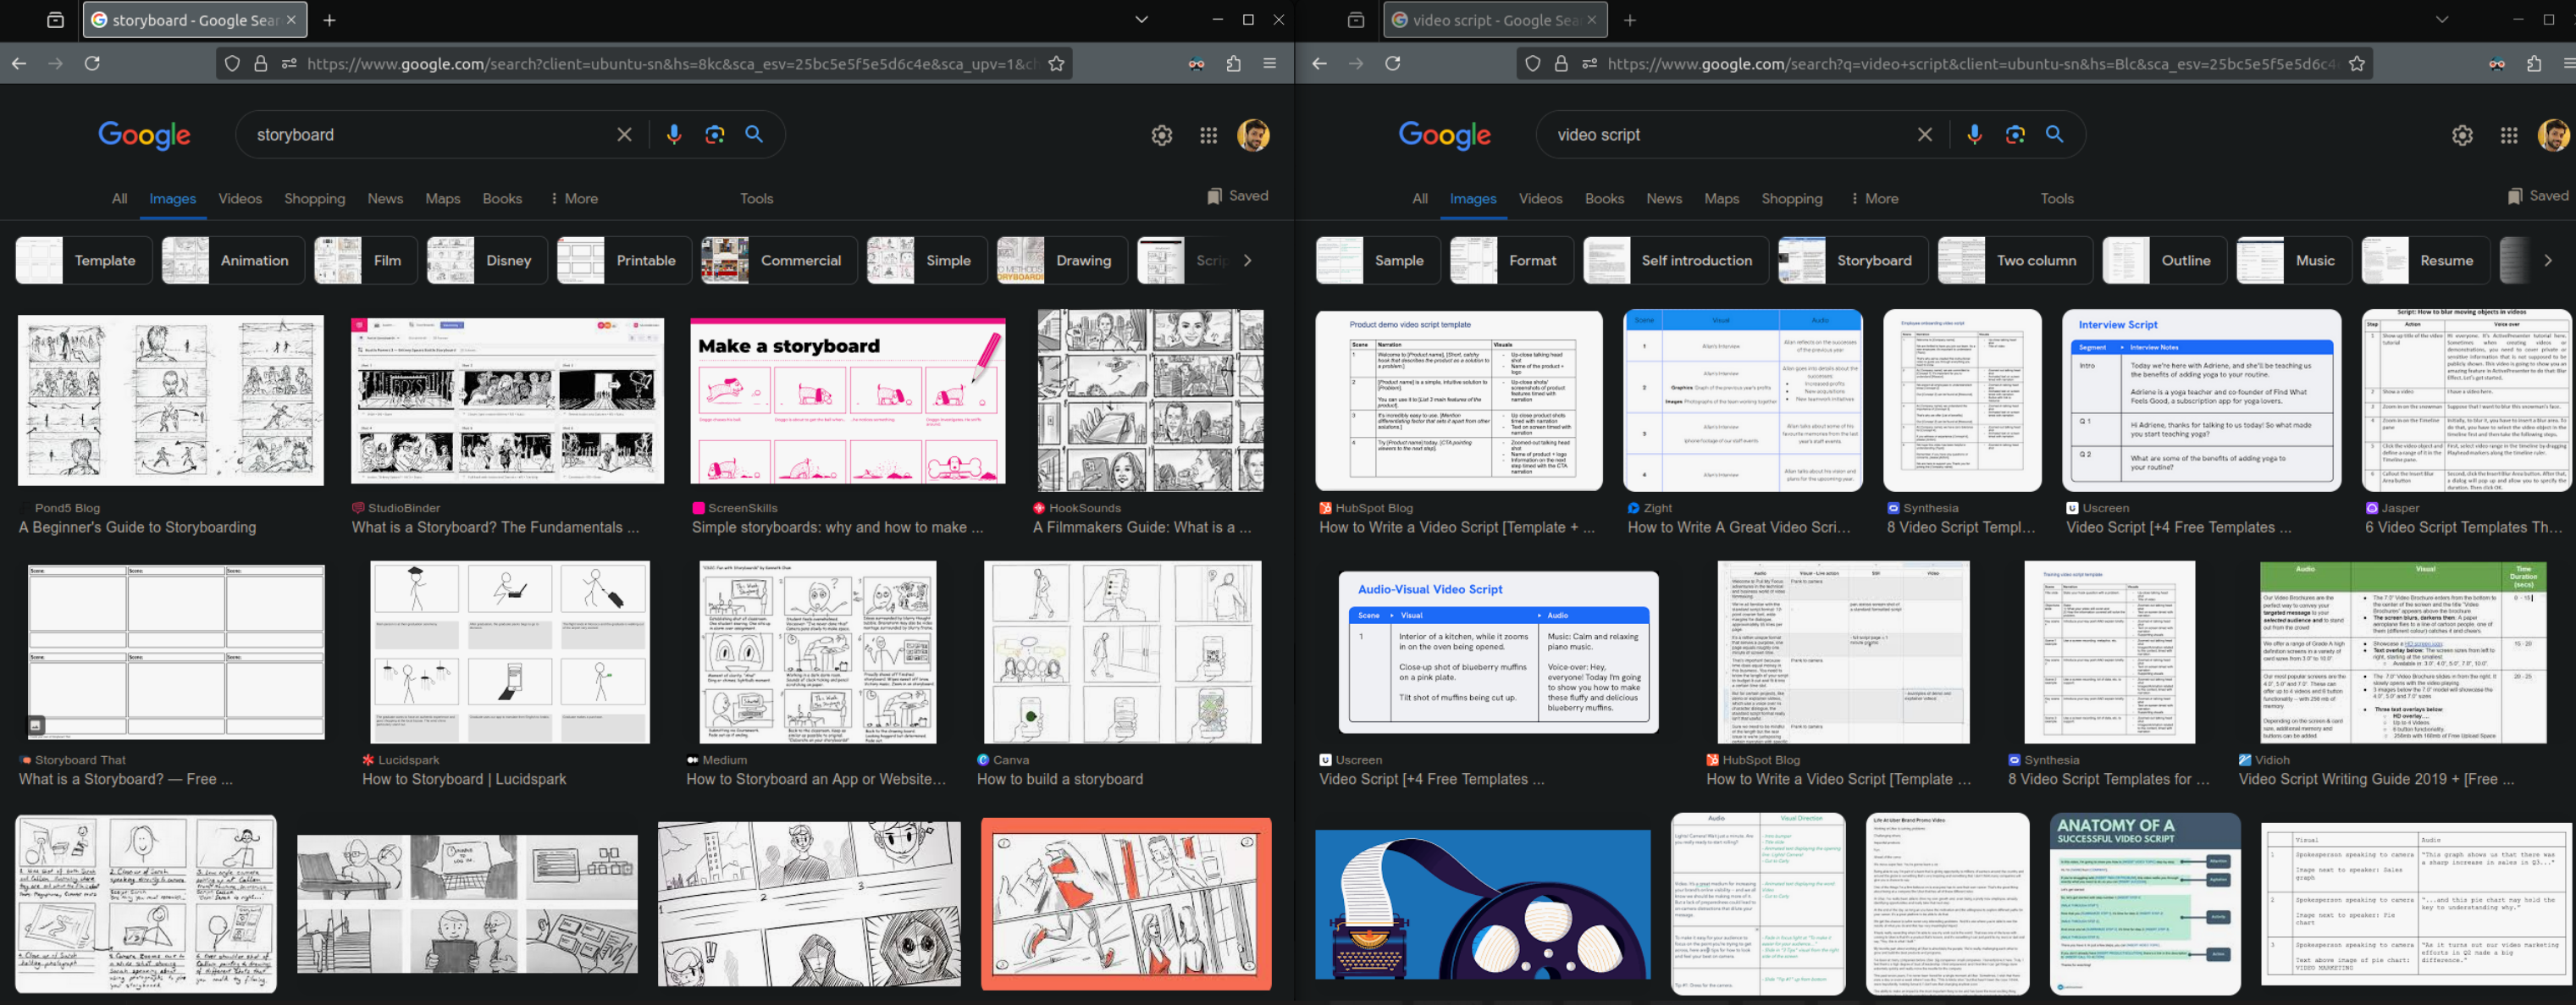Open 'Interview Script' Uscreen thumbnail
Image resolution: width=2576 pixels, height=1005 pixels.
pyautogui.click(x=2201, y=400)
